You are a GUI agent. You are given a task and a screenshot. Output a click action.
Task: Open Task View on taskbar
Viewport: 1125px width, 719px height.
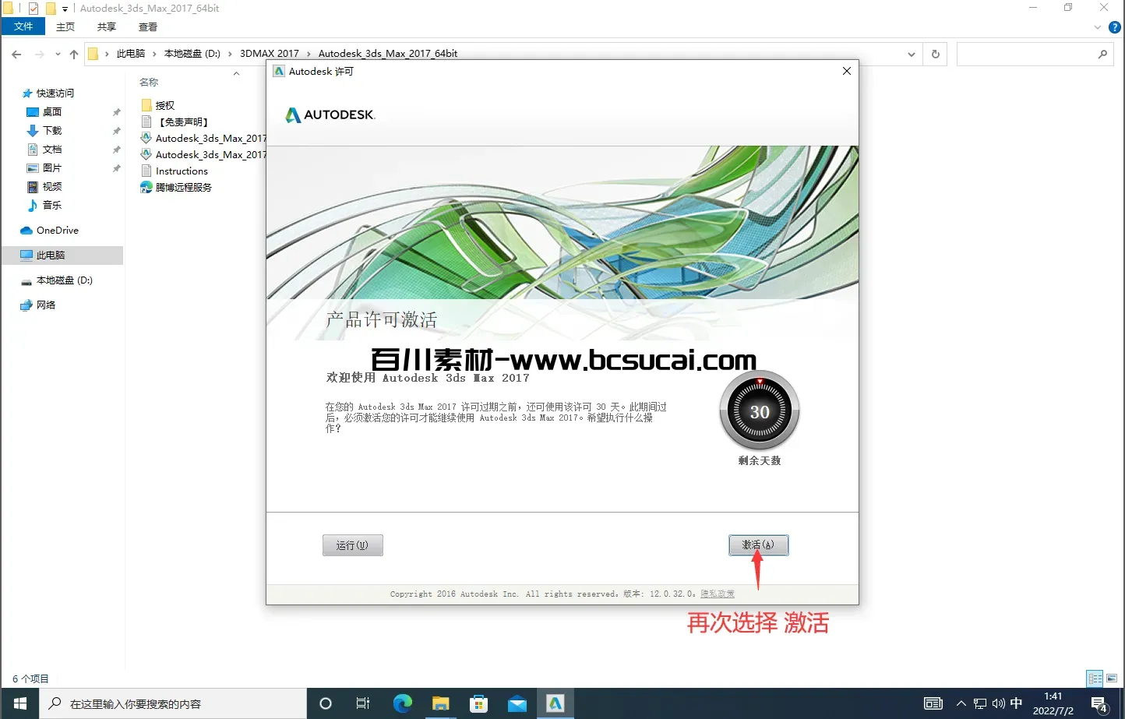coord(363,703)
